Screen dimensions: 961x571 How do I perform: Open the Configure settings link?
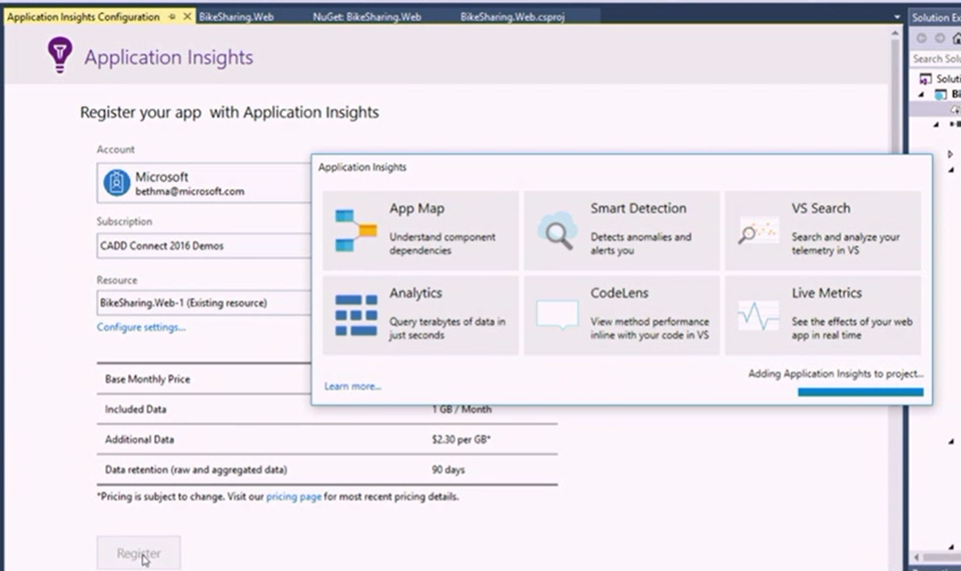point(141,327)
